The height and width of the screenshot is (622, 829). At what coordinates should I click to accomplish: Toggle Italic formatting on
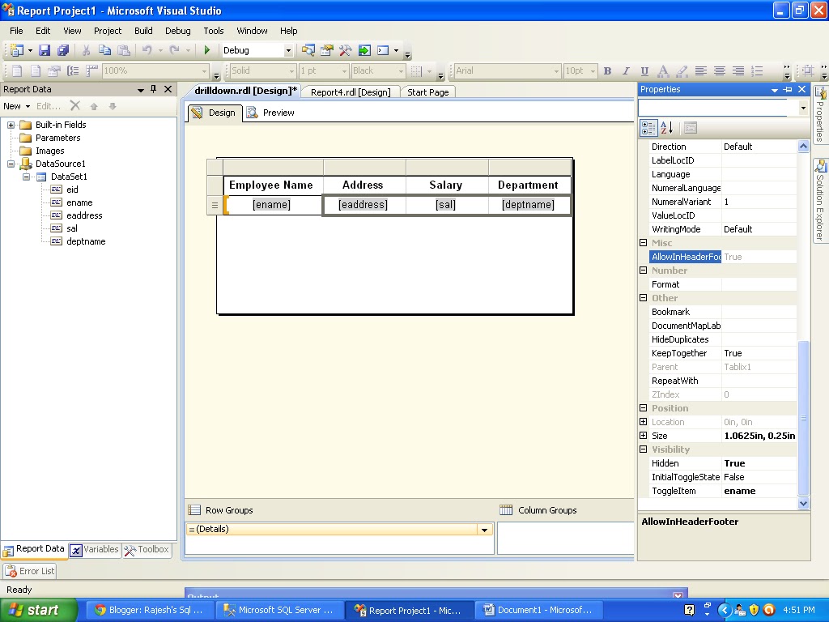tap(625, 71)
